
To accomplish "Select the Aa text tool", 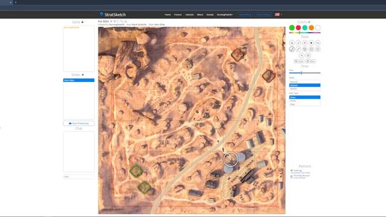I will [x=318, y=43].
